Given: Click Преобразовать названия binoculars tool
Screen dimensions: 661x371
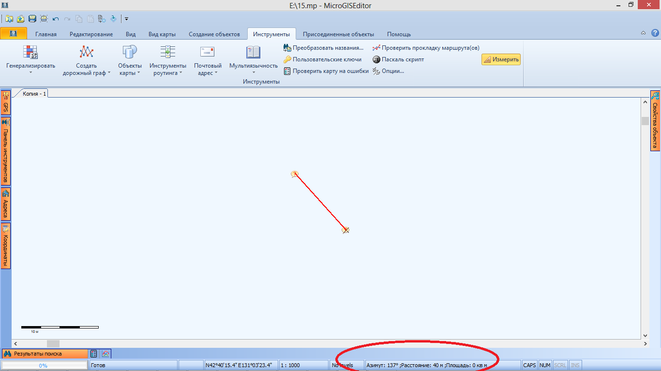Looking at the screenshot, I should point(323,48).
